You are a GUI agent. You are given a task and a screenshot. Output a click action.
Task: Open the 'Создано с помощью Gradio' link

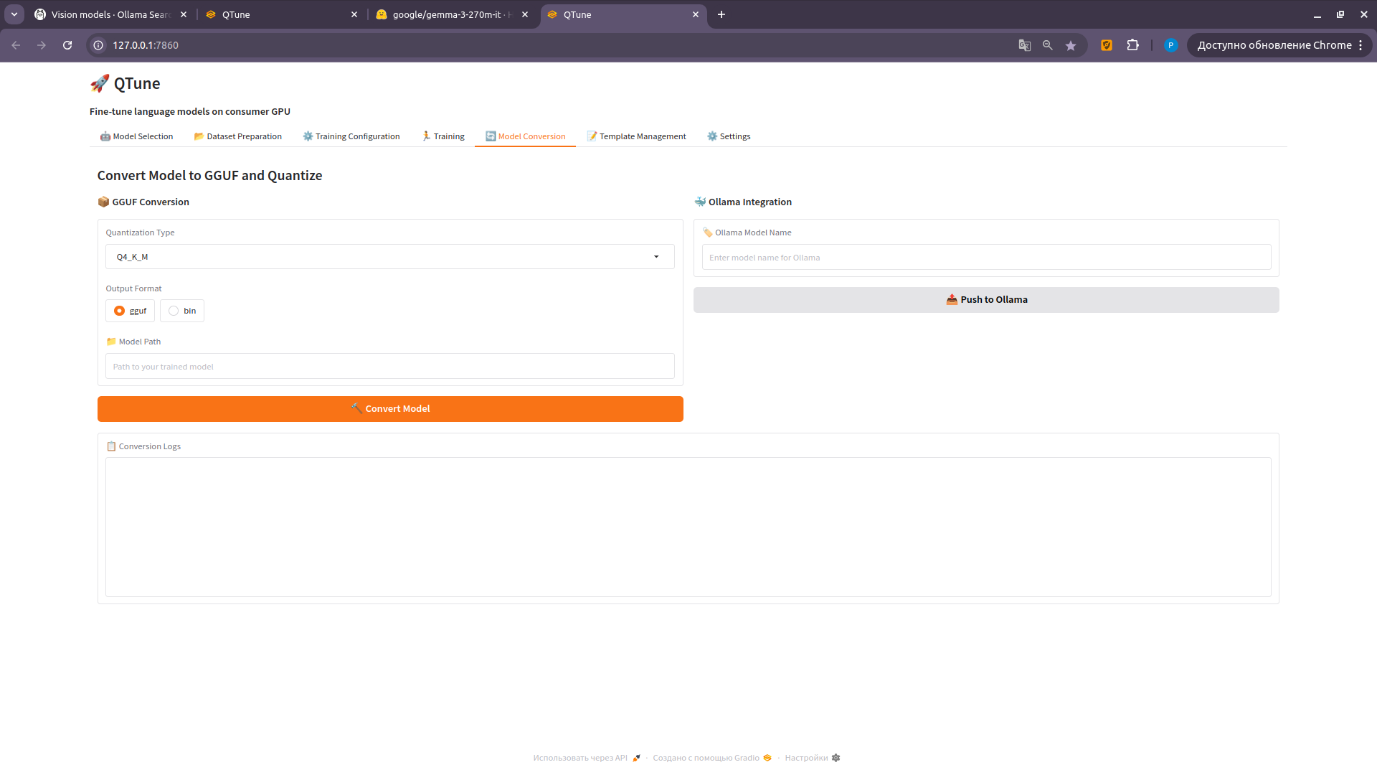[712, 758]
